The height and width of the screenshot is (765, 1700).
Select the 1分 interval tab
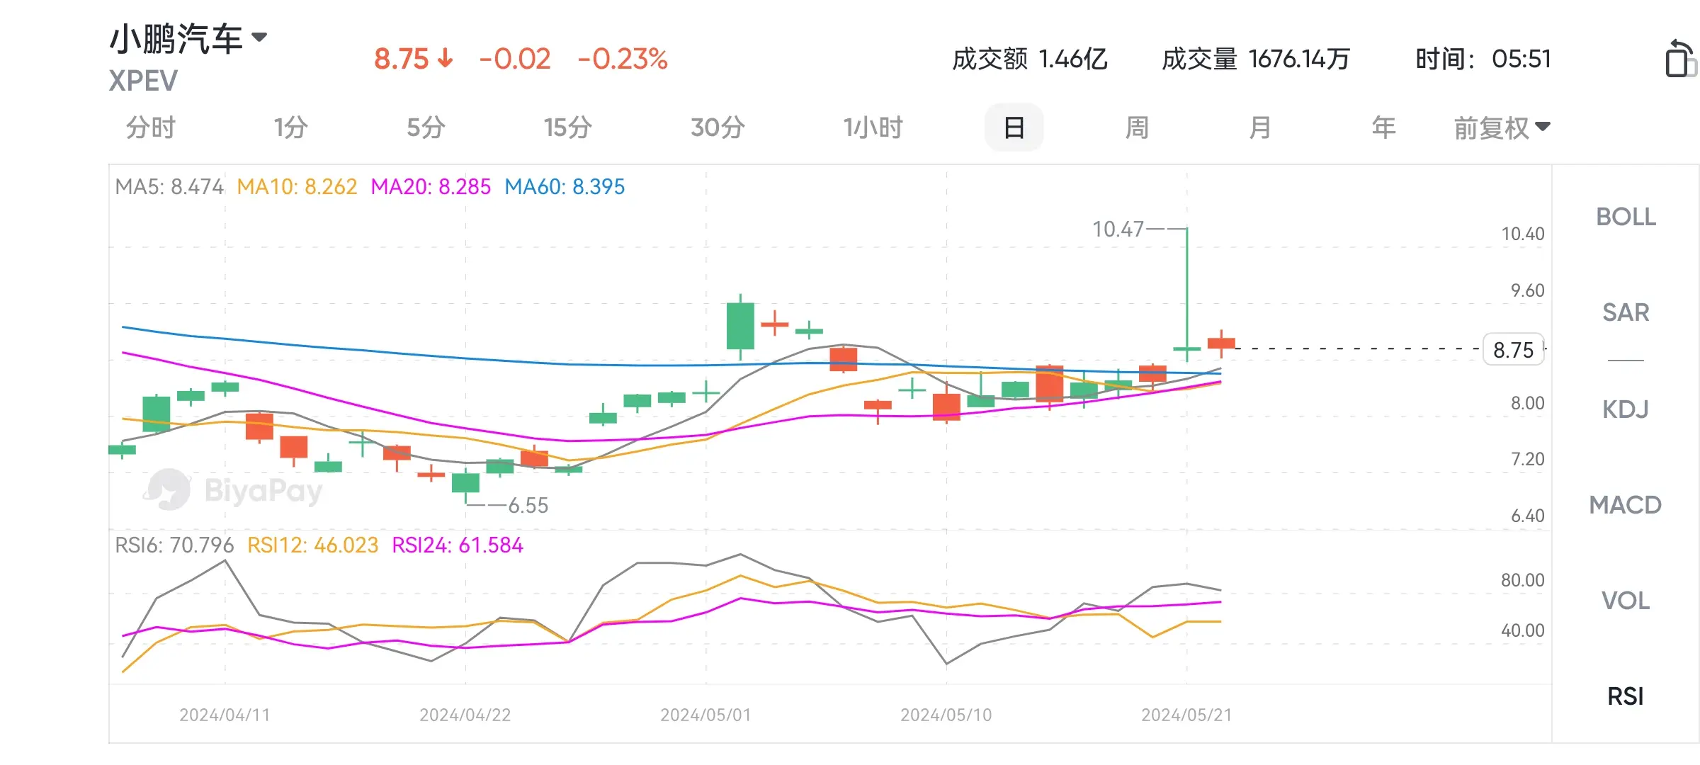tap(290, 128)
